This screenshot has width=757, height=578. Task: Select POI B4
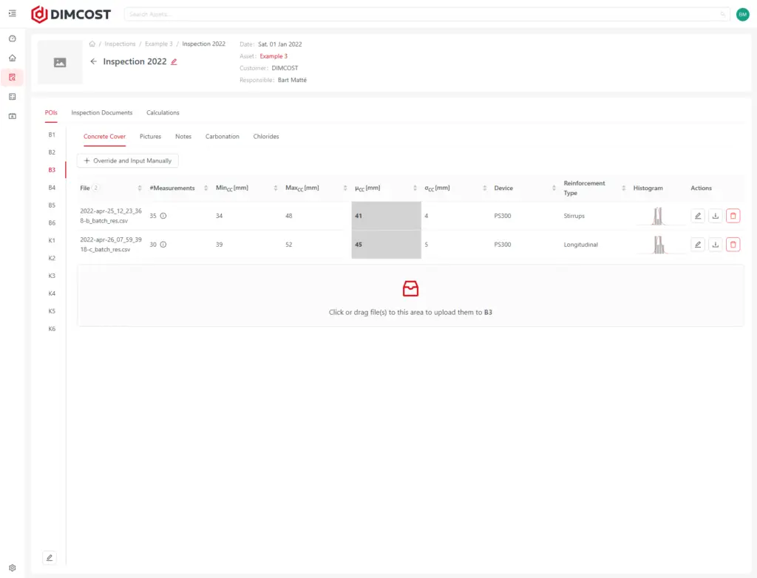(x=52, y=187)
